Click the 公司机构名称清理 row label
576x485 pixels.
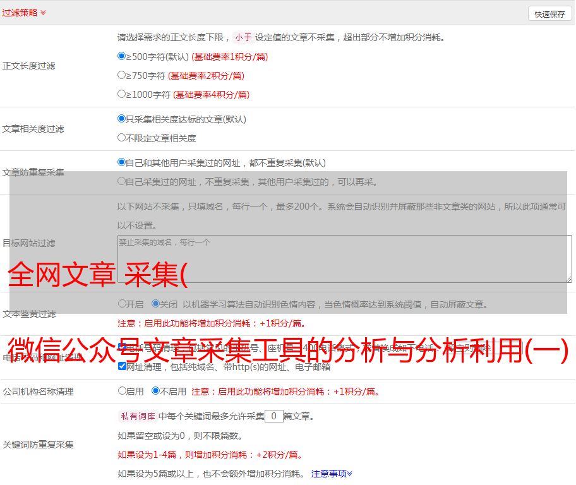point(38,392)
